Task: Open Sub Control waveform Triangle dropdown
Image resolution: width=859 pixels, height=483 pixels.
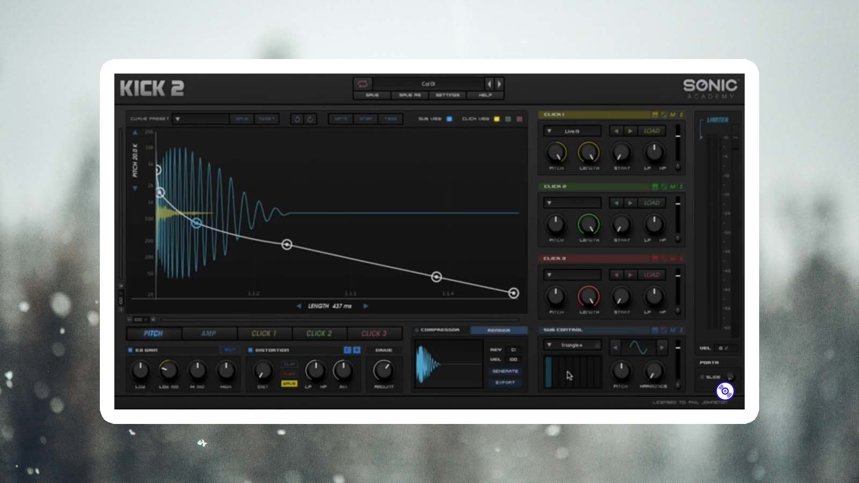Action: [x=572, y=345]
